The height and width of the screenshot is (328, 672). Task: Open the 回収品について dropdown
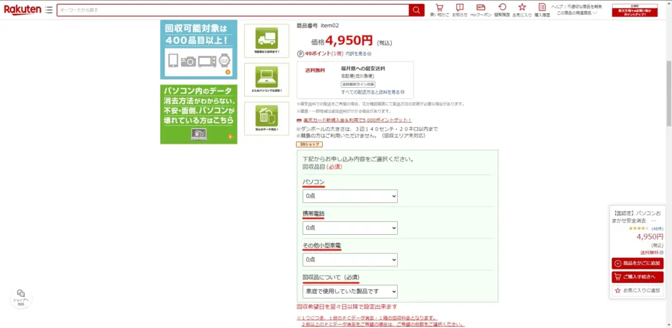[x=350, y=291]
